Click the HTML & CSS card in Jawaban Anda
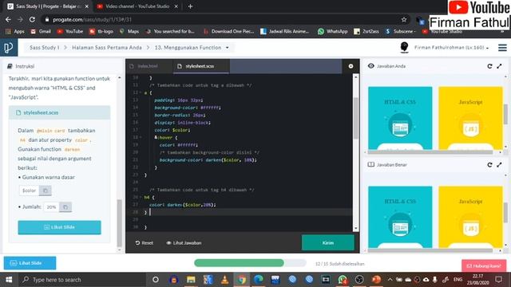The width and height of the screenshot is (511, 287). coord(400,118)
